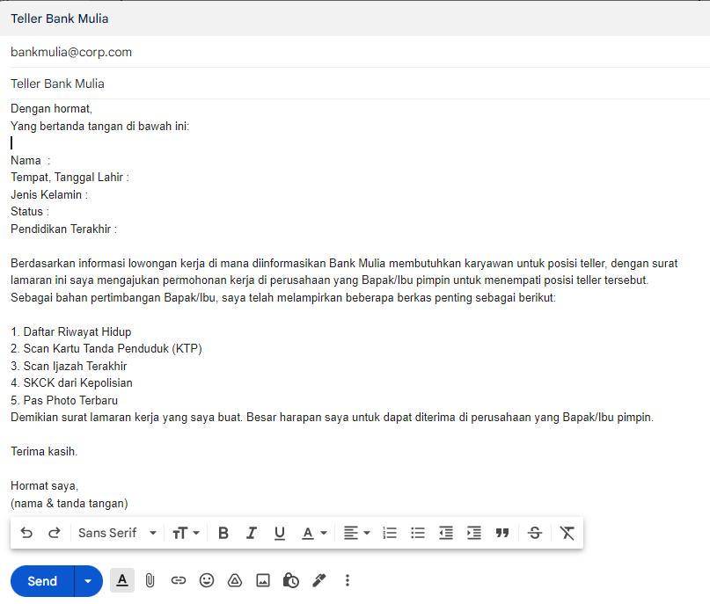The height and width of the screenshot is (604, 710).
Task: Open the emoji picker
Action: click(207, 580)
